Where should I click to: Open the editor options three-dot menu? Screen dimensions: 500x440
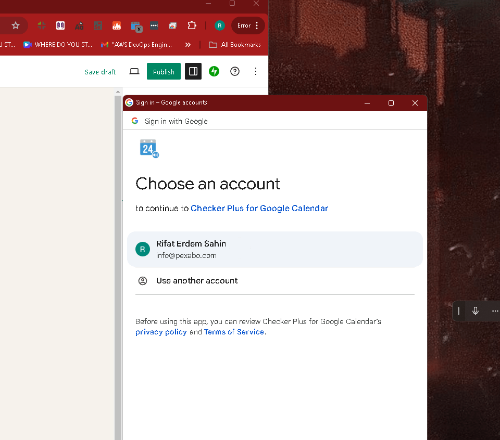coord(255,71)
